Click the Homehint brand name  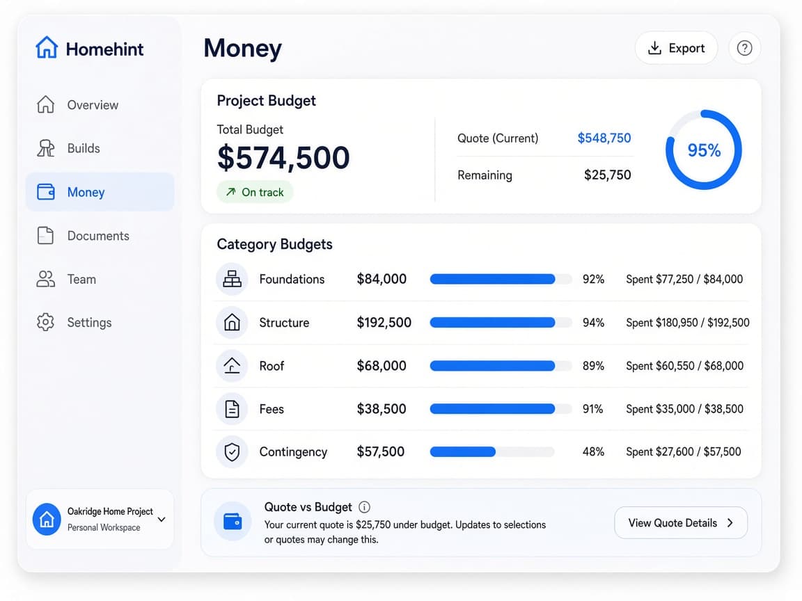click(105, 49)
